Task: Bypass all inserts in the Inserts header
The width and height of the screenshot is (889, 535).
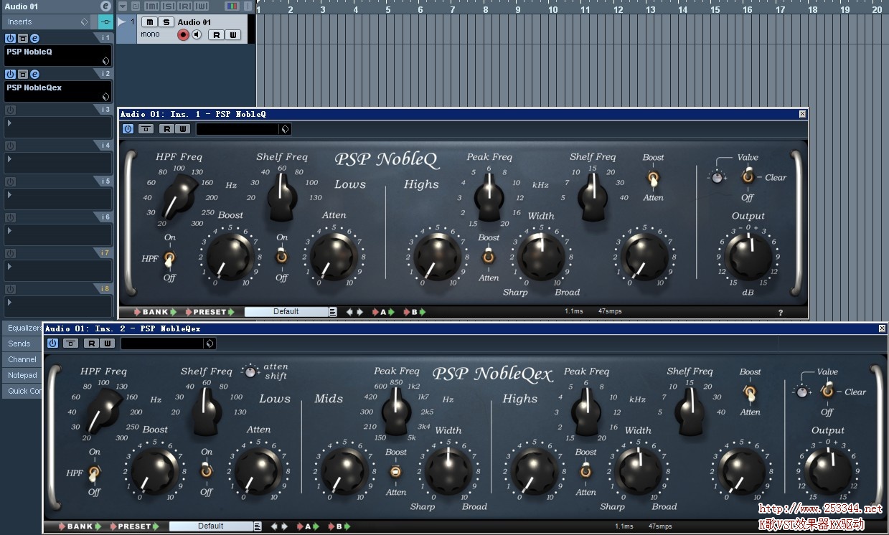Action: coord(105,22)
